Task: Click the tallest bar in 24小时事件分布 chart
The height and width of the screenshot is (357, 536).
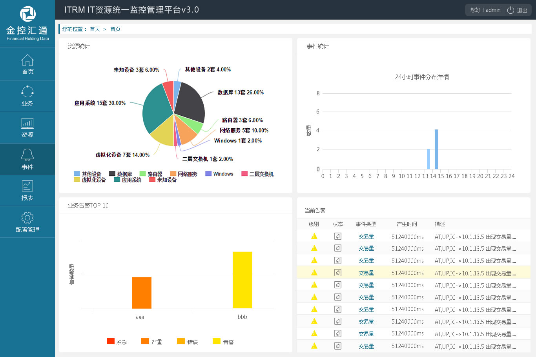Action: coord(436,149)
